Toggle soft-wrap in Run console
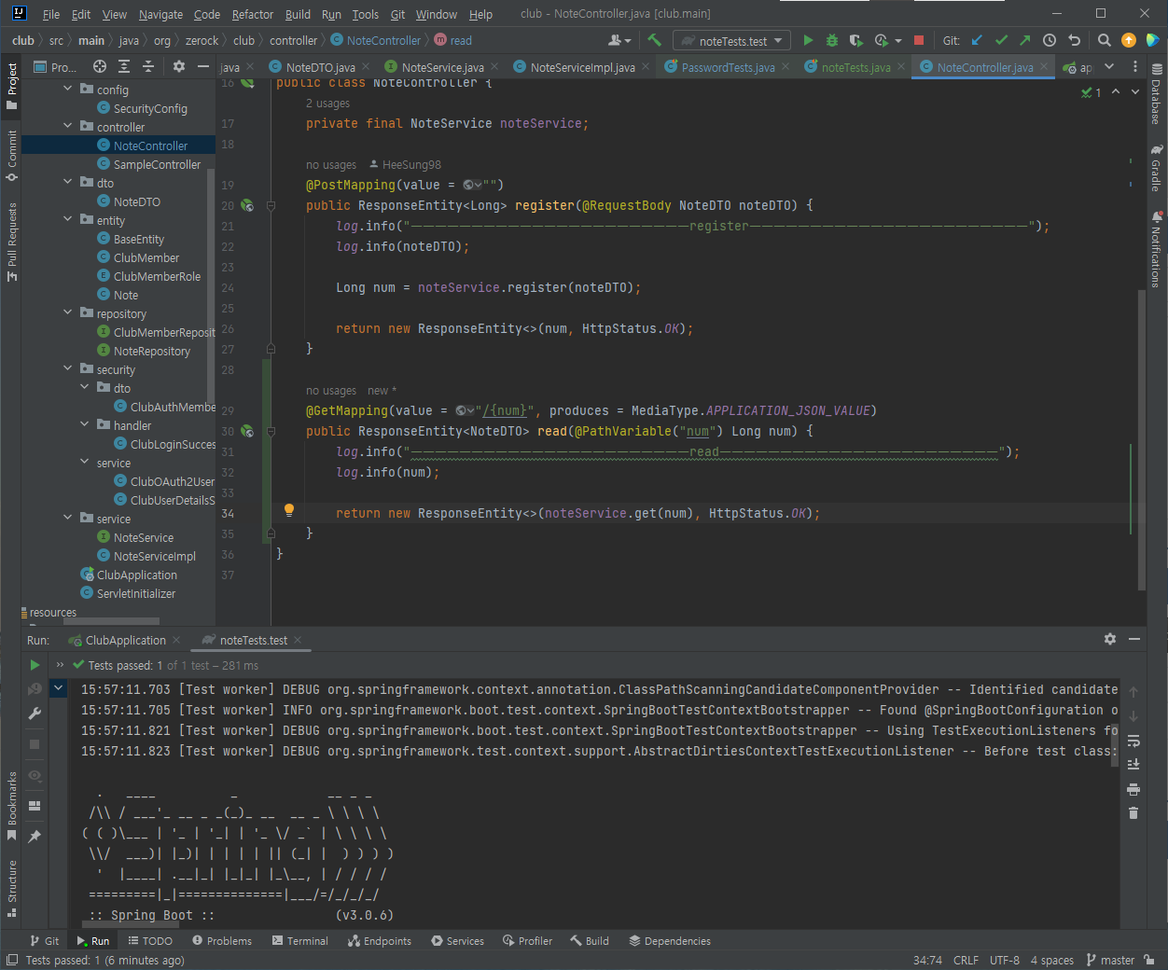 pyautogui.click(x=1133, y=741)
